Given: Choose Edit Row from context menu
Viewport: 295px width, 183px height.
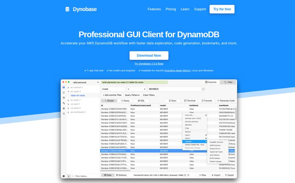Looking at the screenshot, I should [x=195, y=118].
